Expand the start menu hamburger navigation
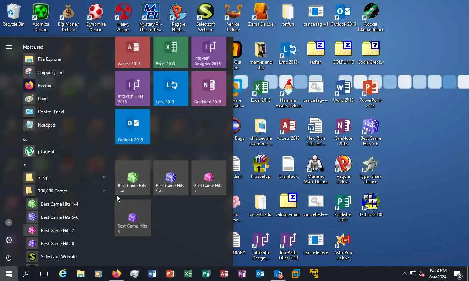The height and width of the screenshot is (281, 469). pos(9,47)
